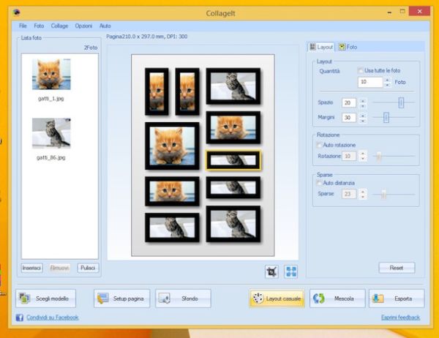This screenshot has height=338, width=439.
Task: Click the crop icon below the canvas
Action: pyautogui.click(x=271, y=271)
